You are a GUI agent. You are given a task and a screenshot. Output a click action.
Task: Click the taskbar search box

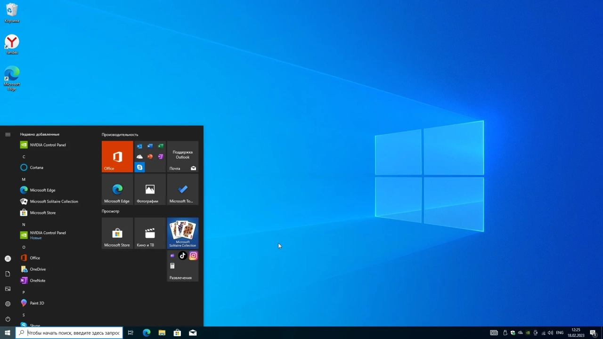click(x=69, y=333)
